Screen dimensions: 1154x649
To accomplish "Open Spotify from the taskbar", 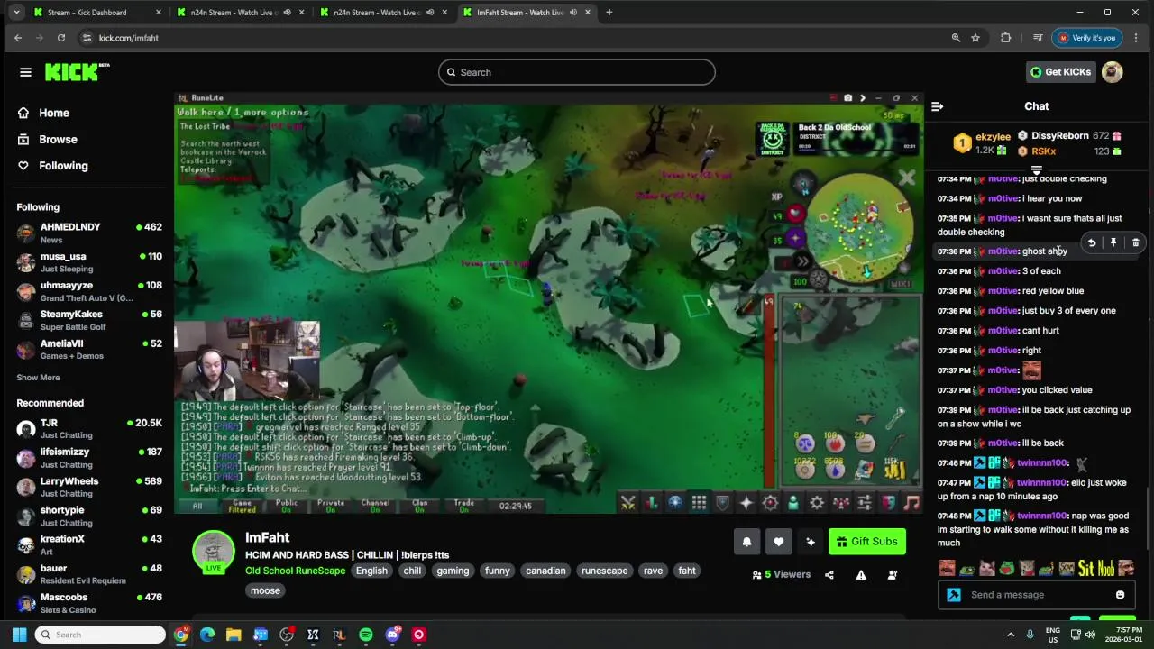I will (x=366, y=635).
